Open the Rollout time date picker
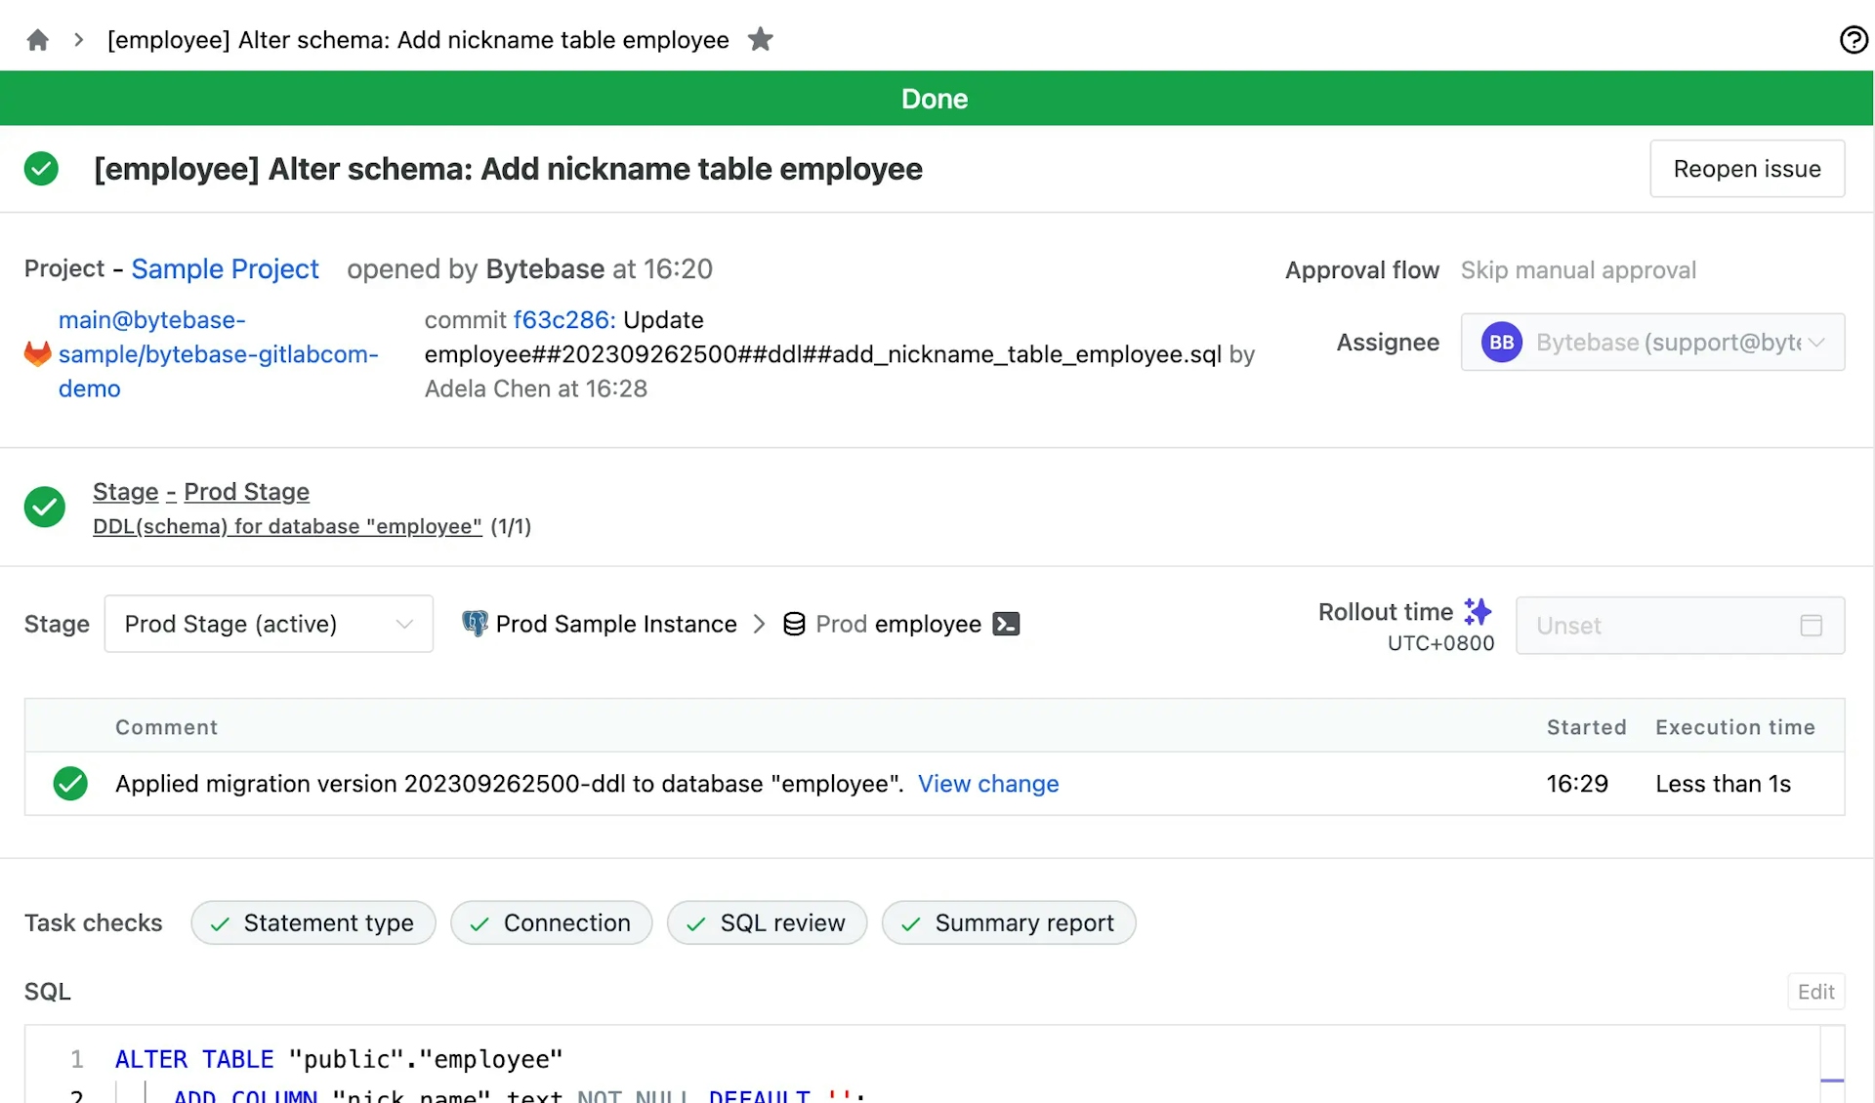Screen dimensions: 1875x1103 pos(1813,625)
